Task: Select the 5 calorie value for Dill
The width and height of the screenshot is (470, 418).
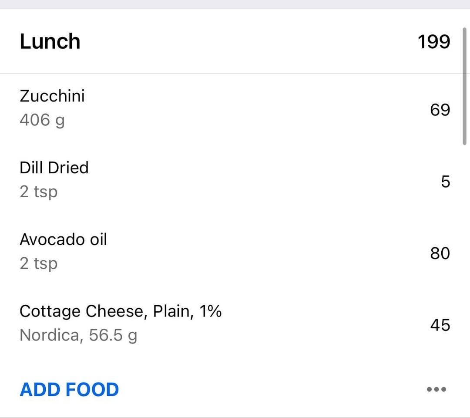Action: point(445,182)
